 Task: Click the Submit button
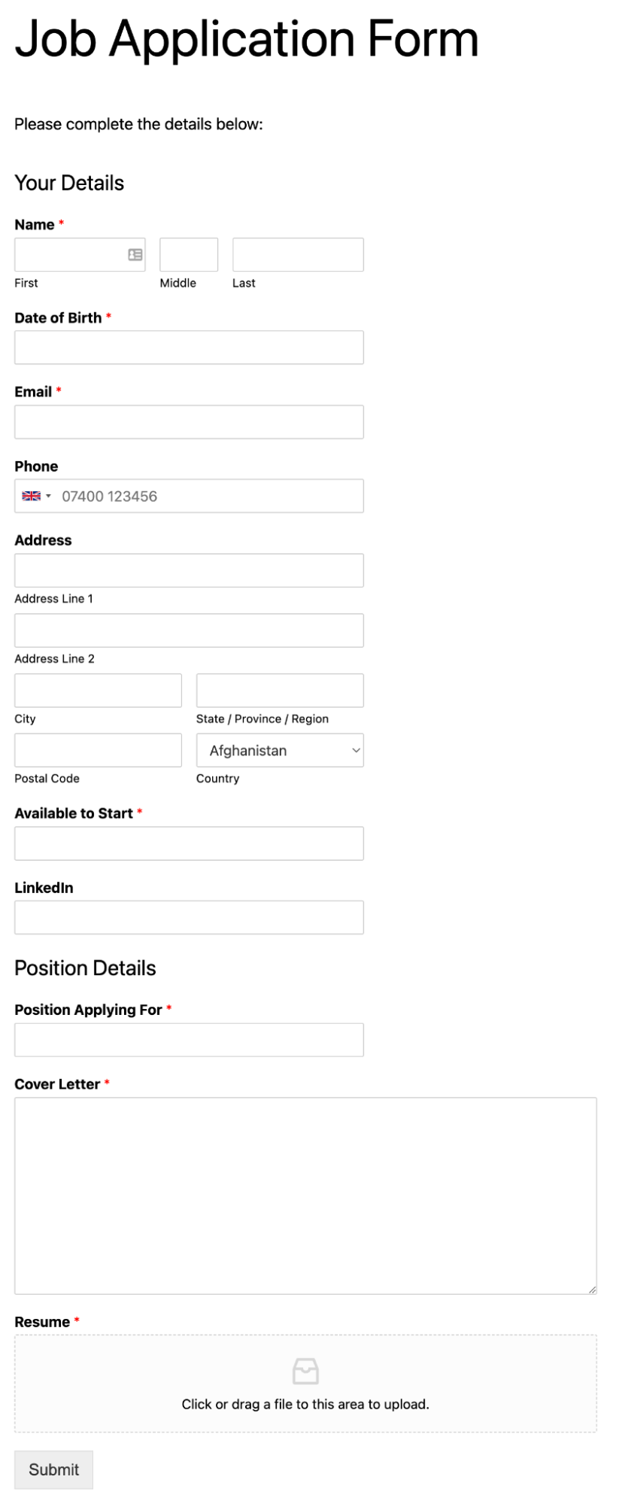(x=53, y=1469)
